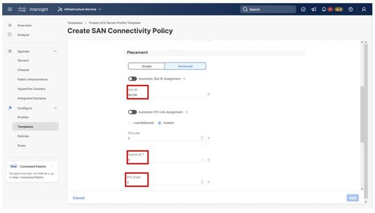Click the announcements megaphone icon
Screen dimensions: 375x213
[314, 9]
